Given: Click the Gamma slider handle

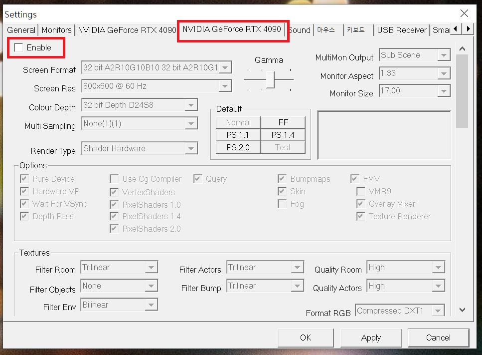Looking at the screenshot, I should pyautogui.click(x=270, y=79).
